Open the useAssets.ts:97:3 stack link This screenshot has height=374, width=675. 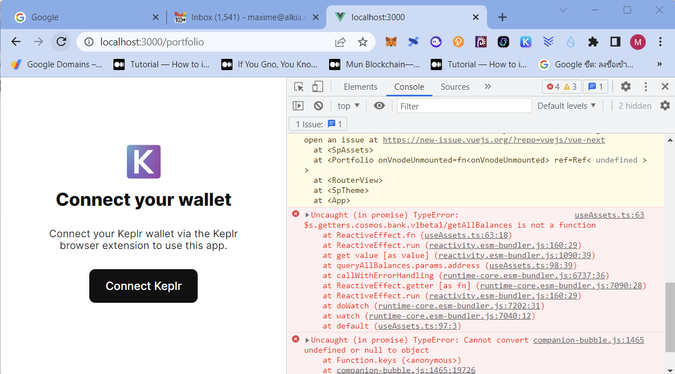click(418, 326)
